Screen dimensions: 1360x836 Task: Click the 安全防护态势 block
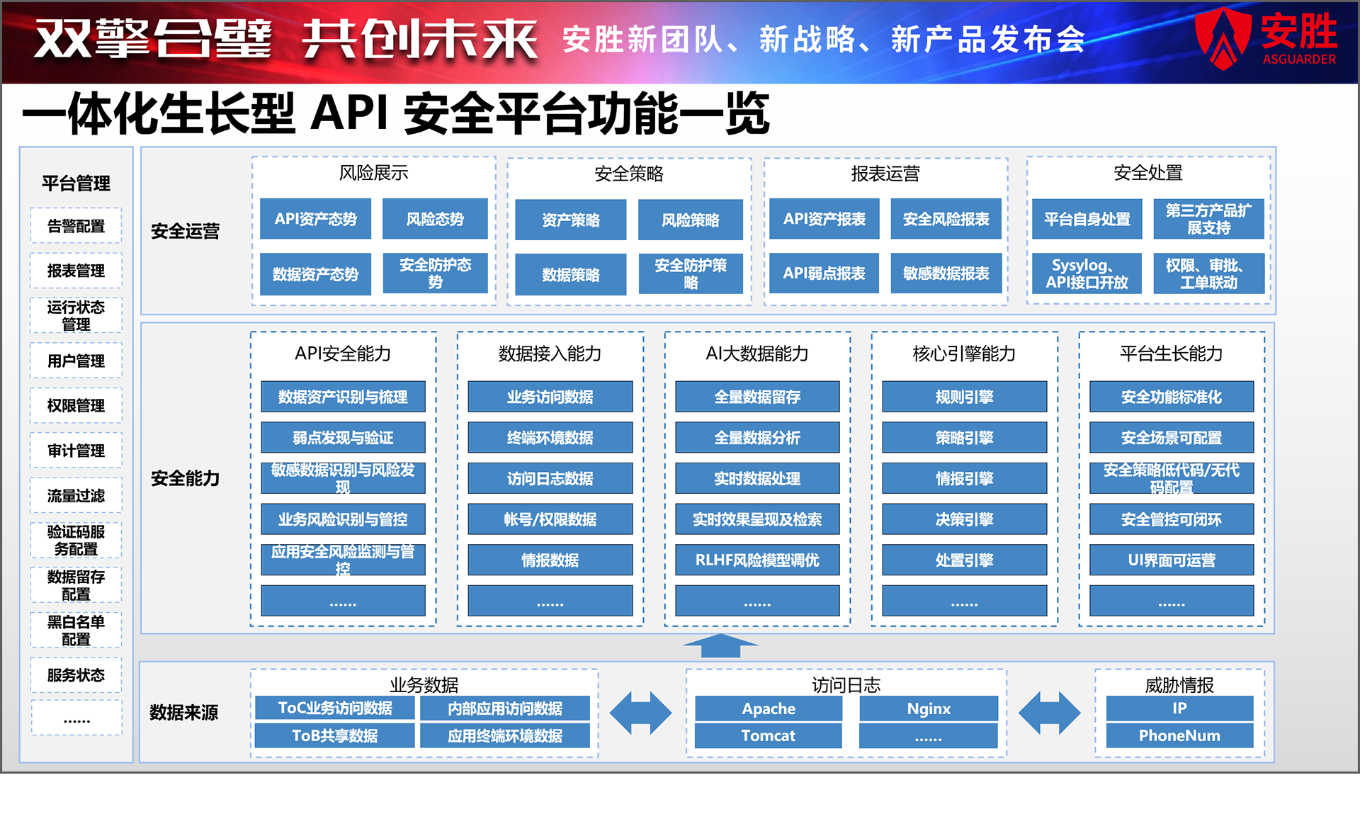(435, 273)
